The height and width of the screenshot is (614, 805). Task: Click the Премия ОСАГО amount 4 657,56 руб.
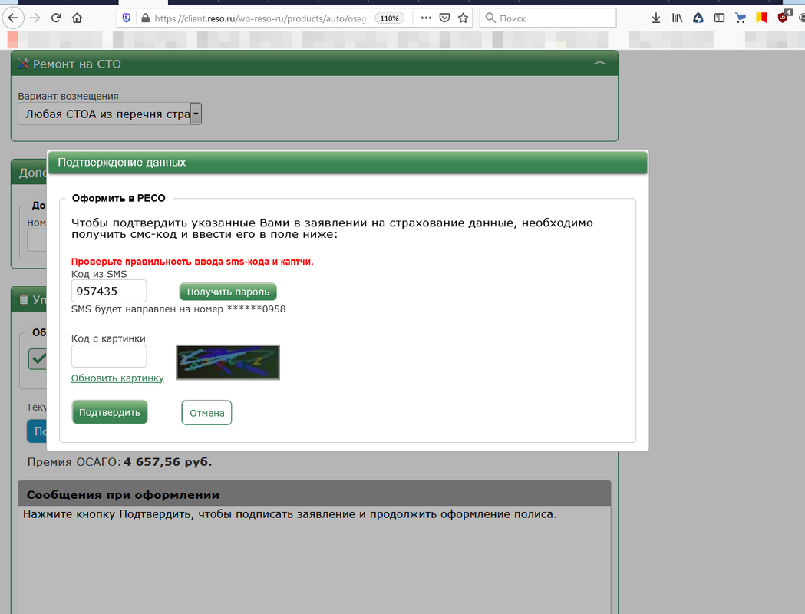[167, 461]
